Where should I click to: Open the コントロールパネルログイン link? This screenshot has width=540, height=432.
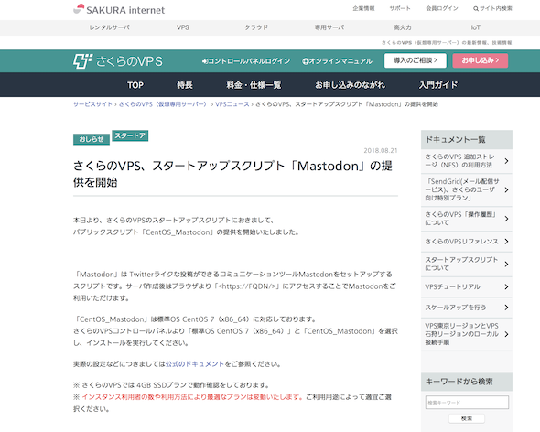pyautogui.click(x=246, y=61)
